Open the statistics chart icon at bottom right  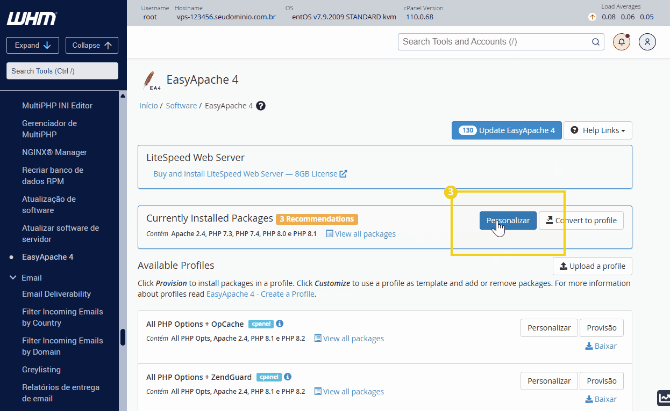click(x=664, y=398)
